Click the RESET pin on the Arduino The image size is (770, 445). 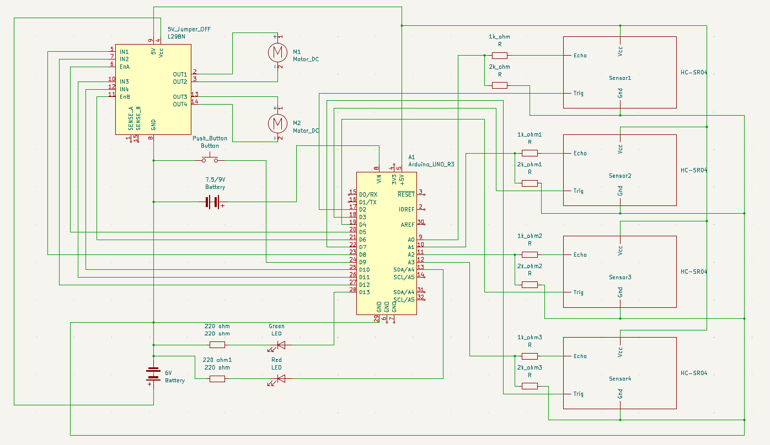(x=407, y=194)
